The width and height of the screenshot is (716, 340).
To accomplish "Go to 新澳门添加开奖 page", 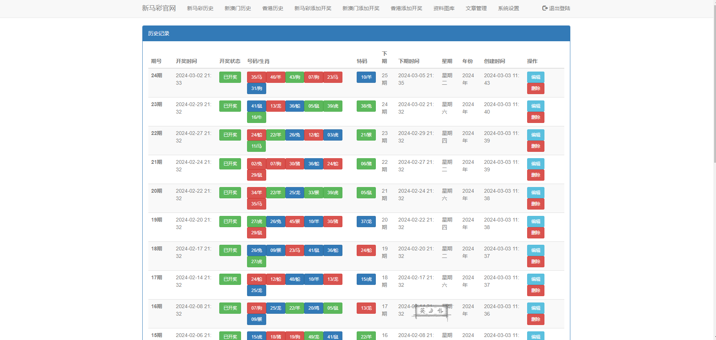I will coord(361,8).
